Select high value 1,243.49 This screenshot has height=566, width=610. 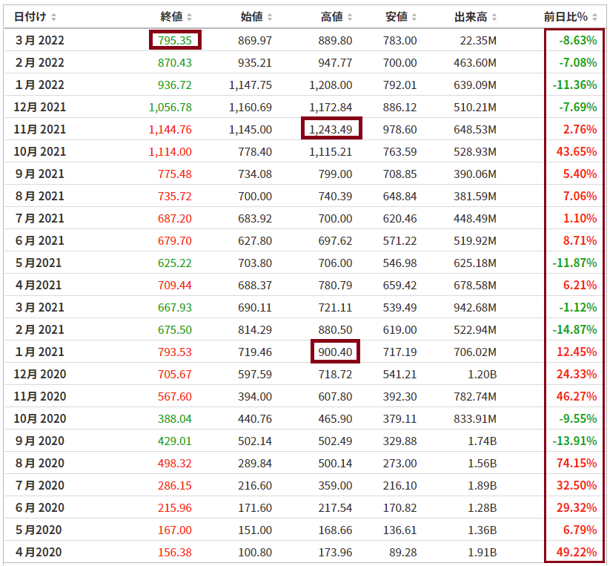click(331, 129)
